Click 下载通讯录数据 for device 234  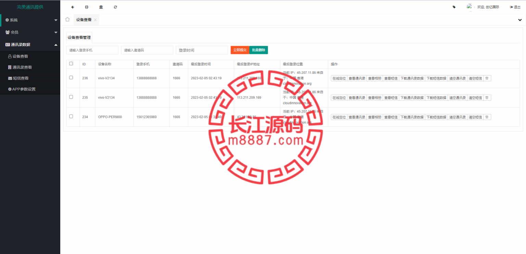[x=412, y=117]
